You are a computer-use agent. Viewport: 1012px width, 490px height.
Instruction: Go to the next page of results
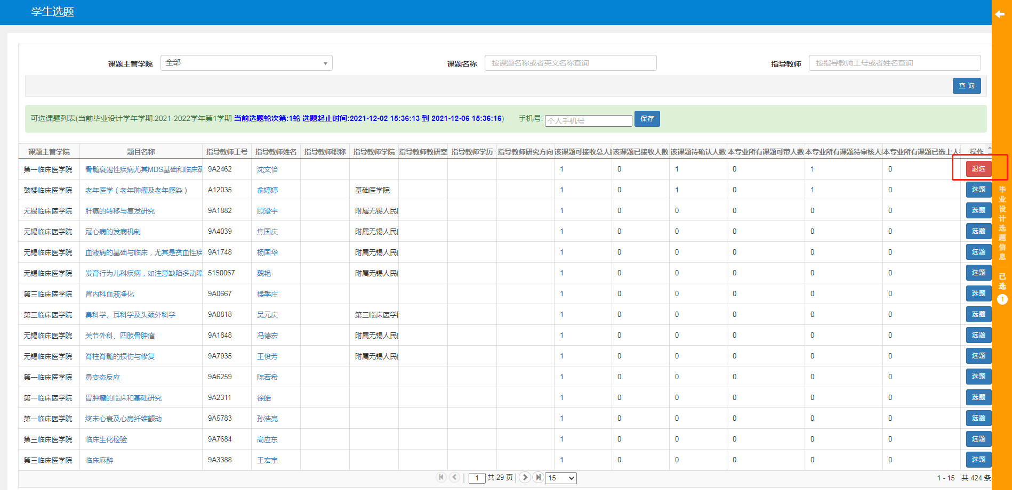click(525, 477)
